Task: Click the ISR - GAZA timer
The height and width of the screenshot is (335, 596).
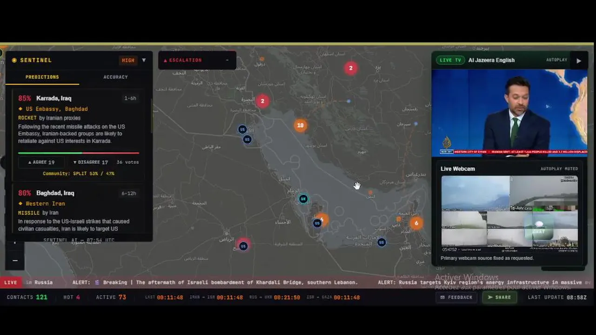Action: click(333, 297)
